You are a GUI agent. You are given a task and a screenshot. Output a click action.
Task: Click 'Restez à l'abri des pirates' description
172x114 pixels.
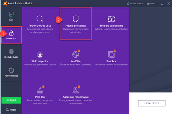tap(40, 102)
